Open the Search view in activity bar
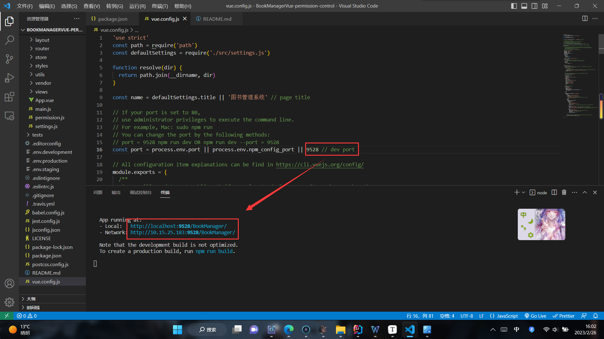Screen dimensions: 604x339 (9, 40)
